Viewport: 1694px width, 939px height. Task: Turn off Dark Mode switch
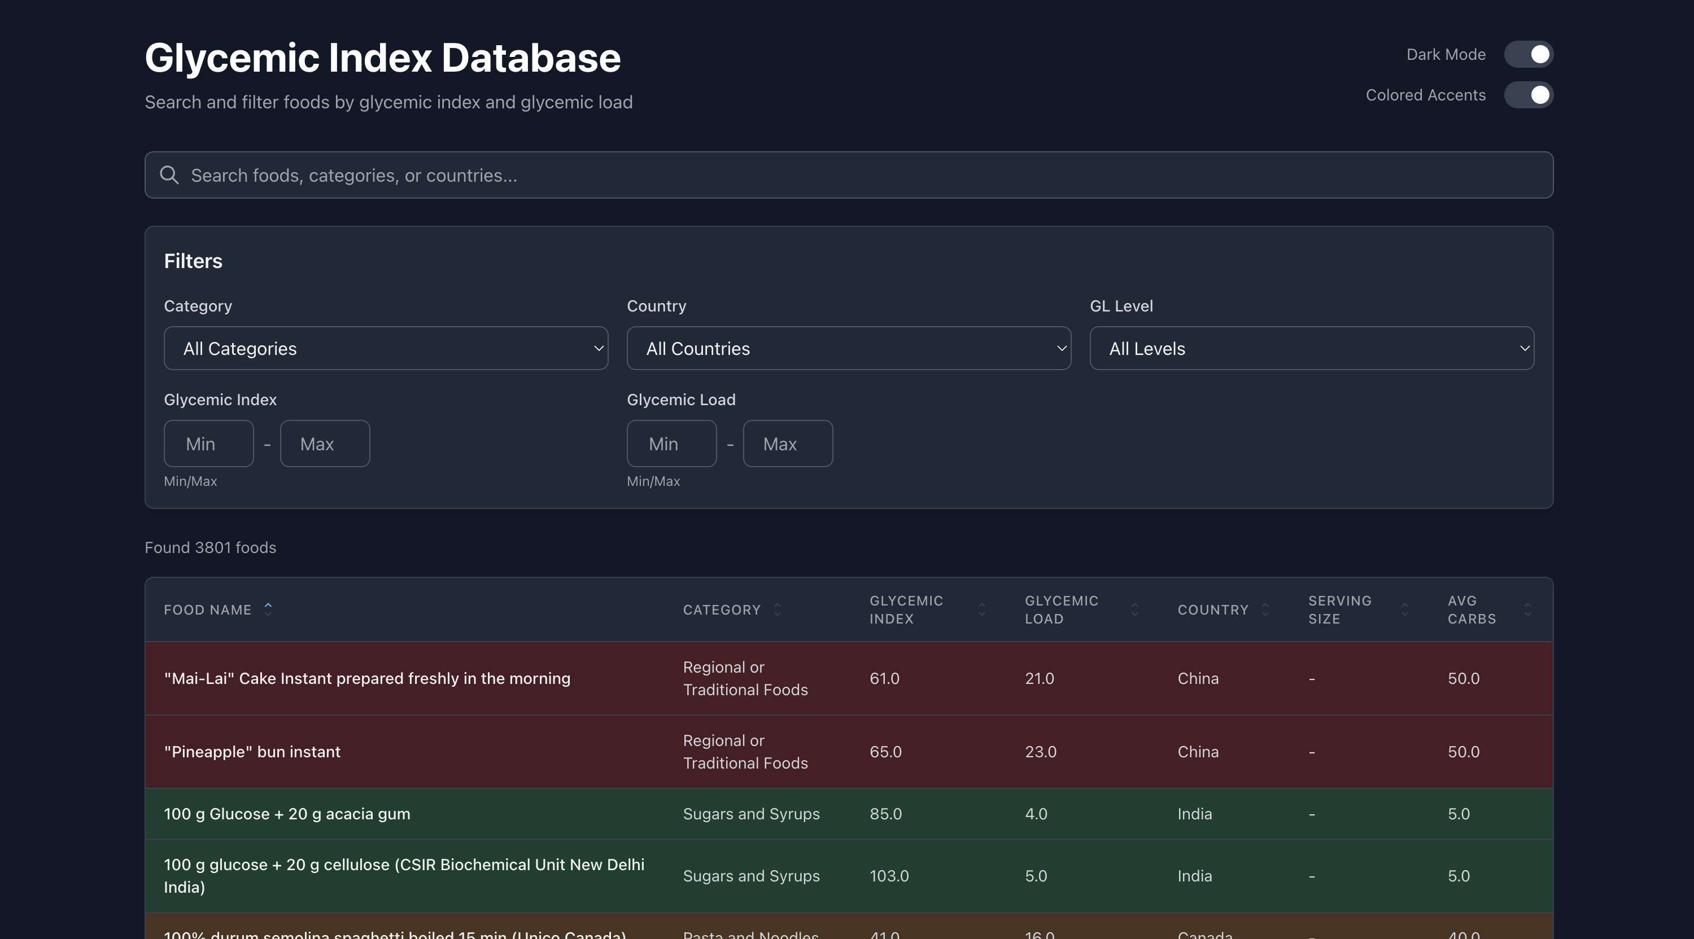click(x=1529, y=55)
